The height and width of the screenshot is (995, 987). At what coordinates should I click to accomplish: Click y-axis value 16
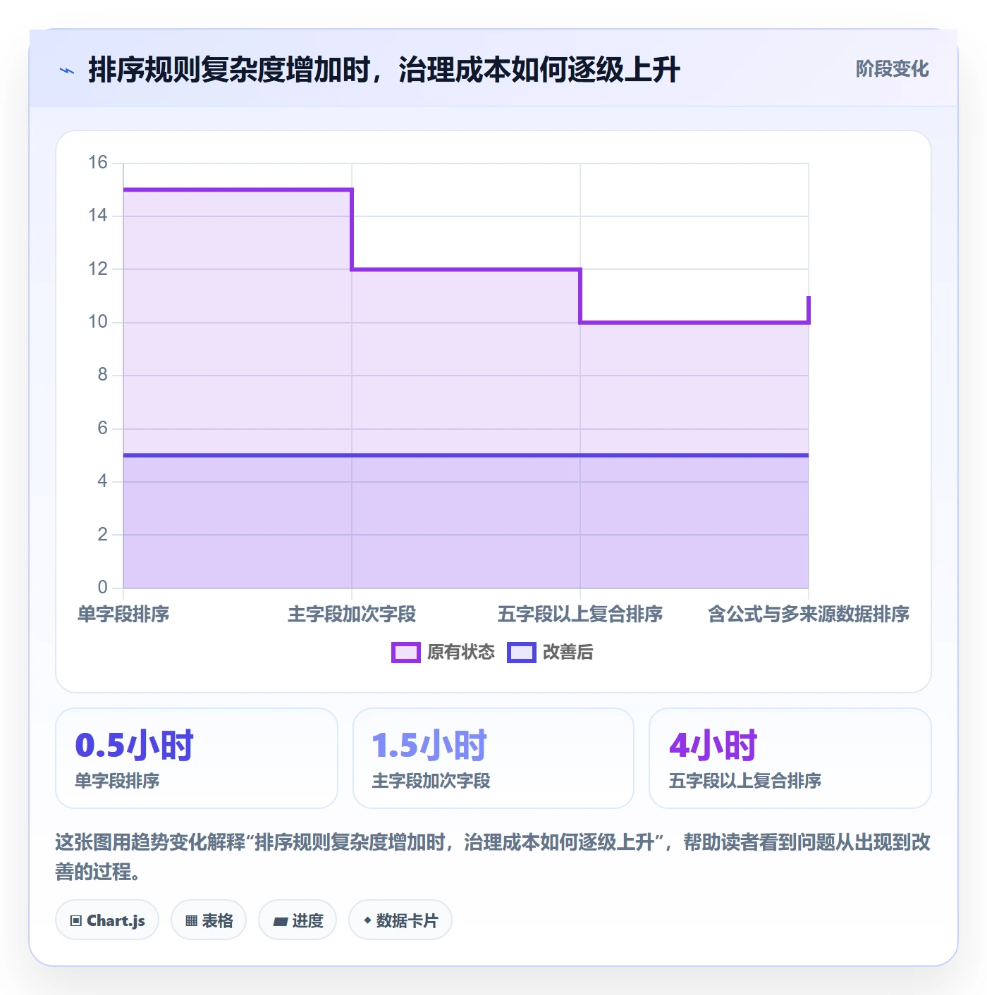[x=98, y=163]
